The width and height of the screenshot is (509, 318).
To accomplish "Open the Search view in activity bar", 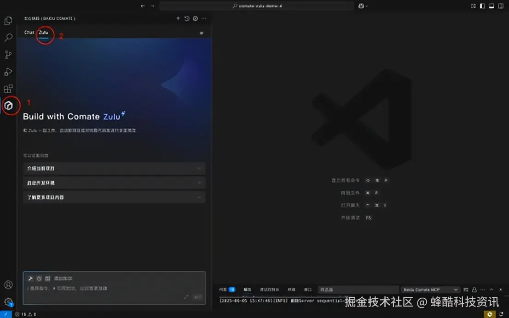I will [8, 37].
